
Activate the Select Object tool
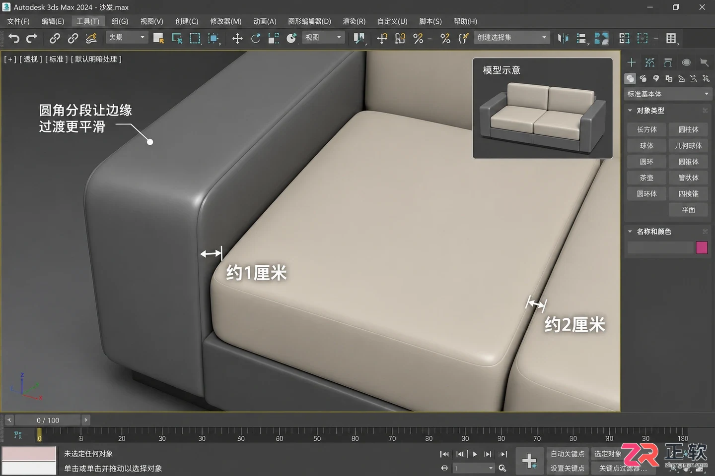(x=158, y=38)
